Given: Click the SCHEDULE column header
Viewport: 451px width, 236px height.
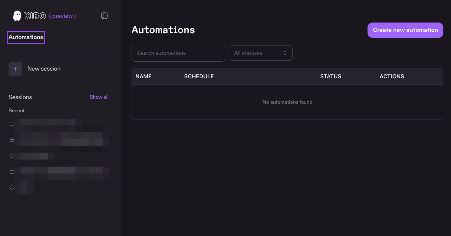Looking at the screenshot, I should [x=199, y=77].
